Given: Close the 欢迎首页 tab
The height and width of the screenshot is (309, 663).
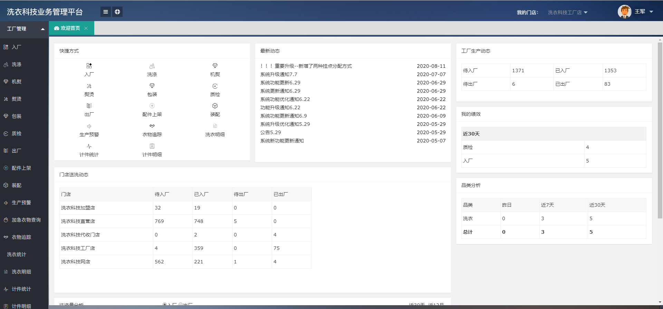Looking at the screenshot, I should (x=86, y=28).
